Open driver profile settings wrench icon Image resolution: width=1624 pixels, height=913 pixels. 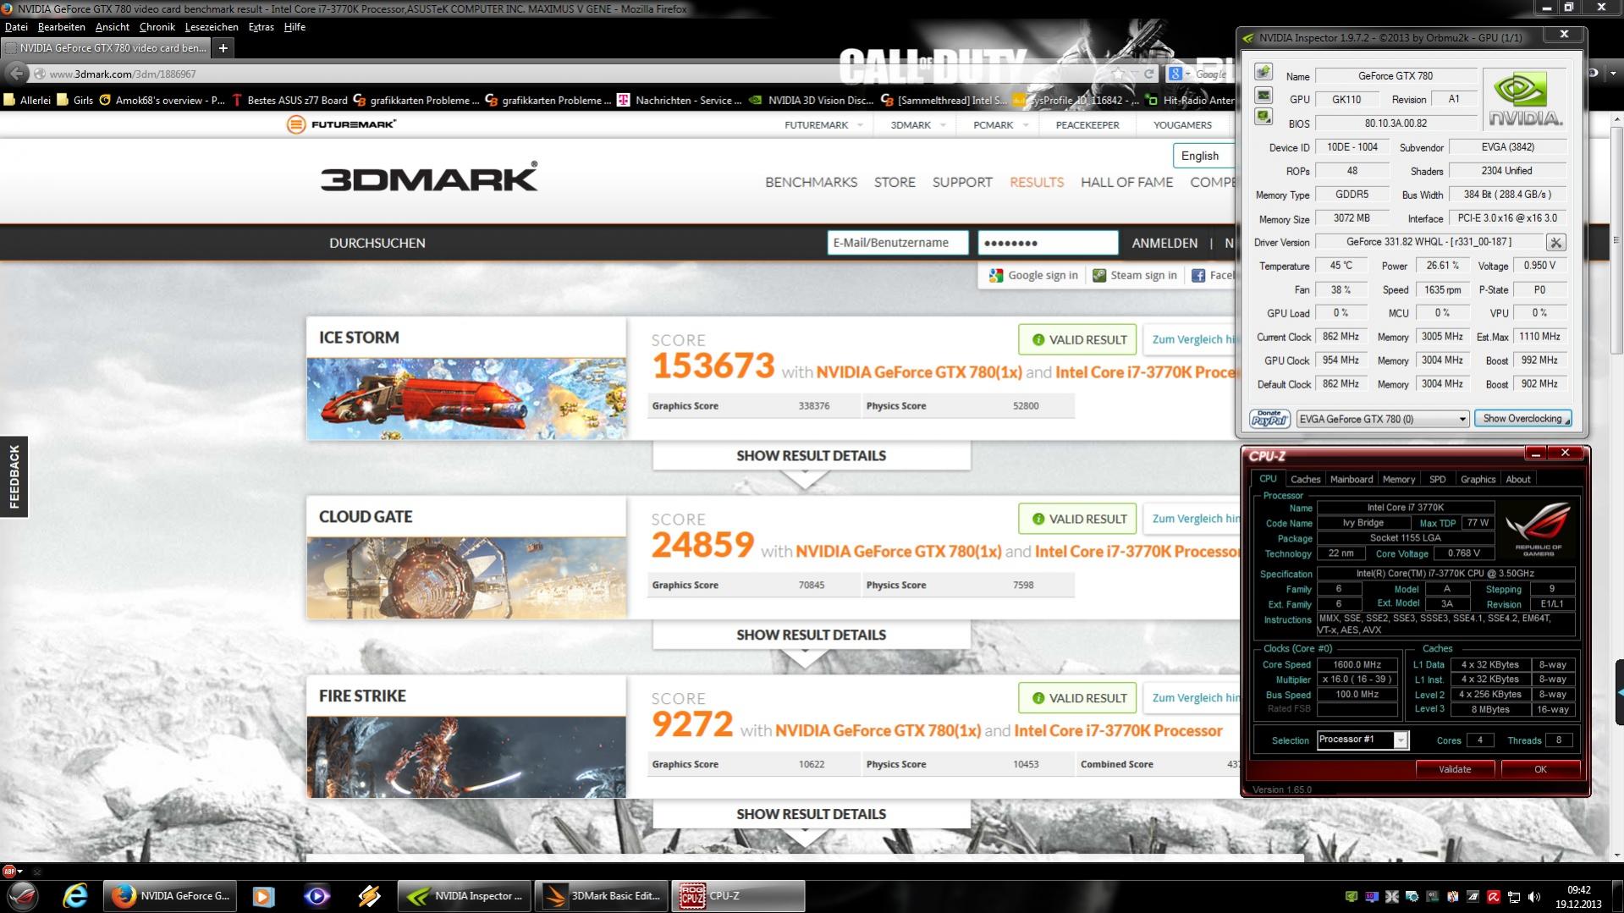coord(1555,243)
